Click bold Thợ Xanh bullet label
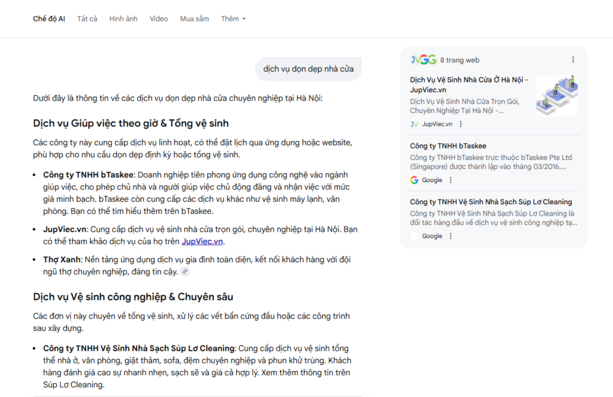 pos(62,260)
